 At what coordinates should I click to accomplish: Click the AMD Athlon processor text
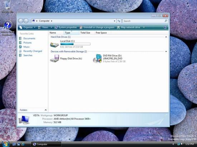click(72, 119)
